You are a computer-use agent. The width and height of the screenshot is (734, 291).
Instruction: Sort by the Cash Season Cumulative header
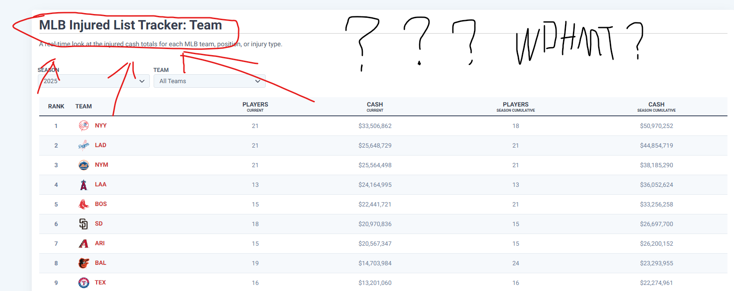(x=656, y=107)
